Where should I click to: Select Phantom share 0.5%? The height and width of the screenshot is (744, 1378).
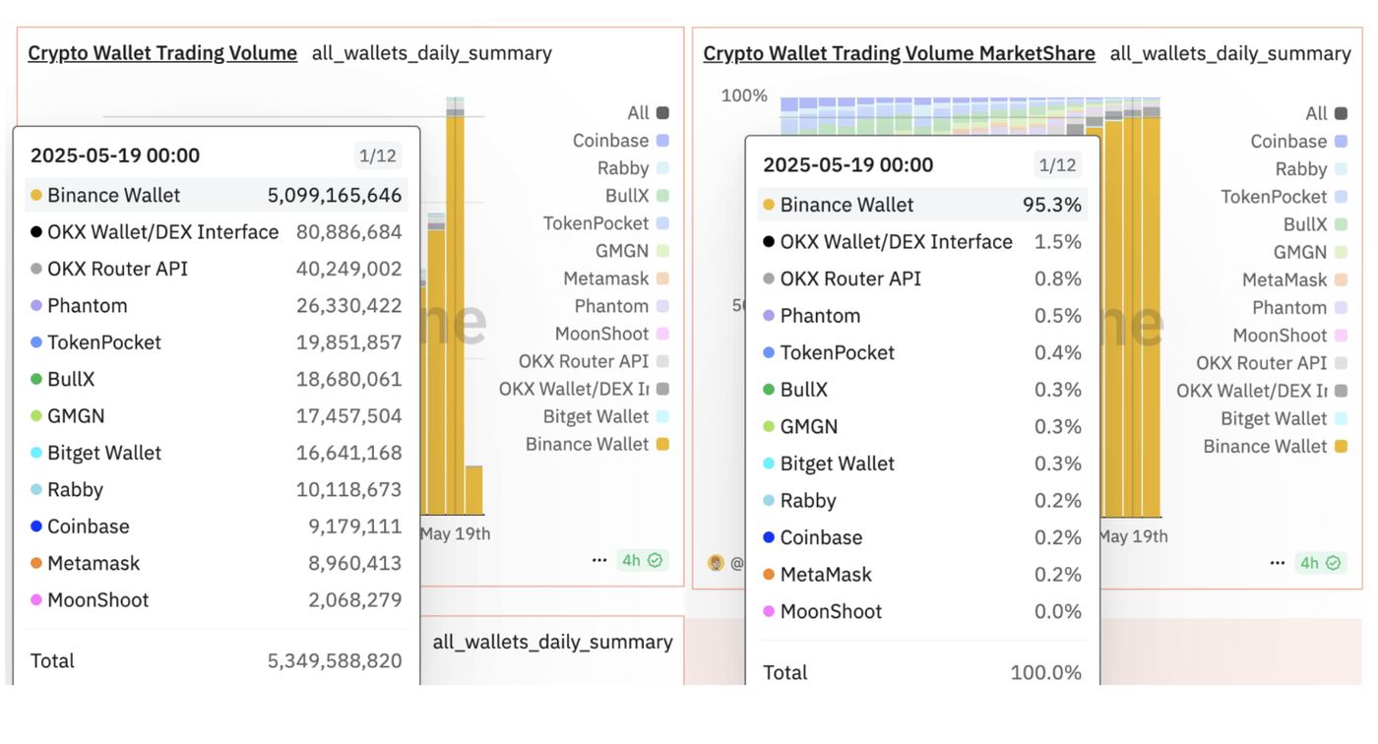(1058, 316)
